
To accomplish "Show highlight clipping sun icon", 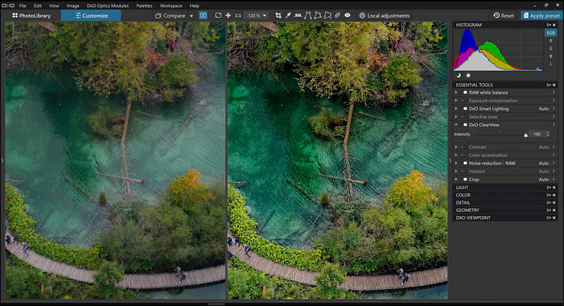I will pos(467,75).
